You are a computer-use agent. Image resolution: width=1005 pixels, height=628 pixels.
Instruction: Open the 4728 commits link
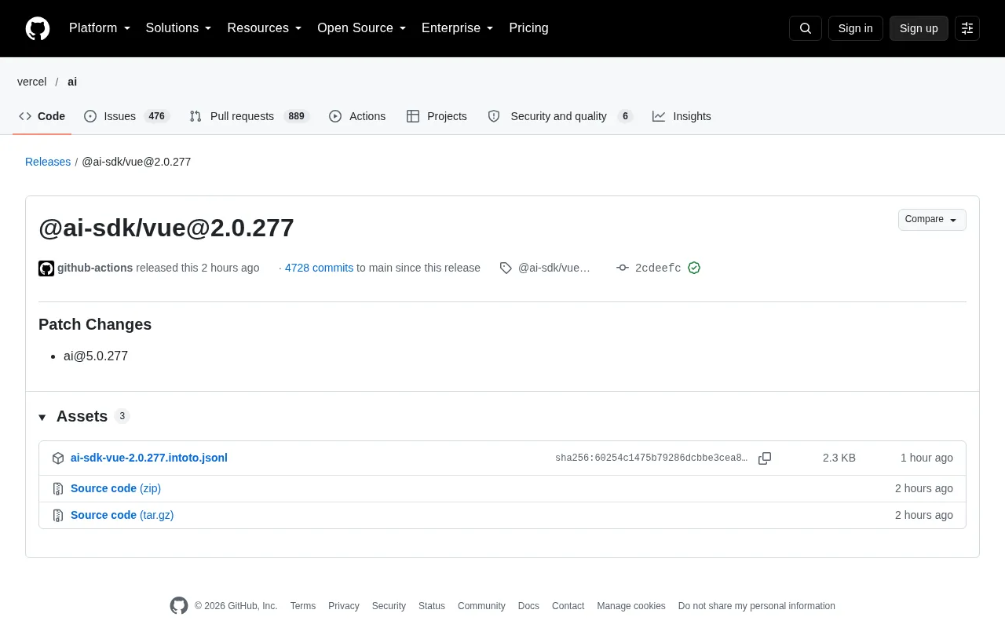(319, 268)
